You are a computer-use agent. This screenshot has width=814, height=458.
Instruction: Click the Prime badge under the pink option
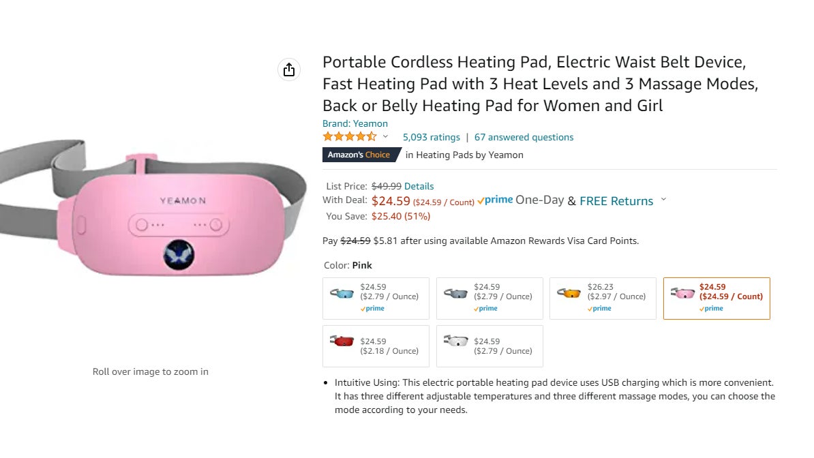tap(711, 308)
